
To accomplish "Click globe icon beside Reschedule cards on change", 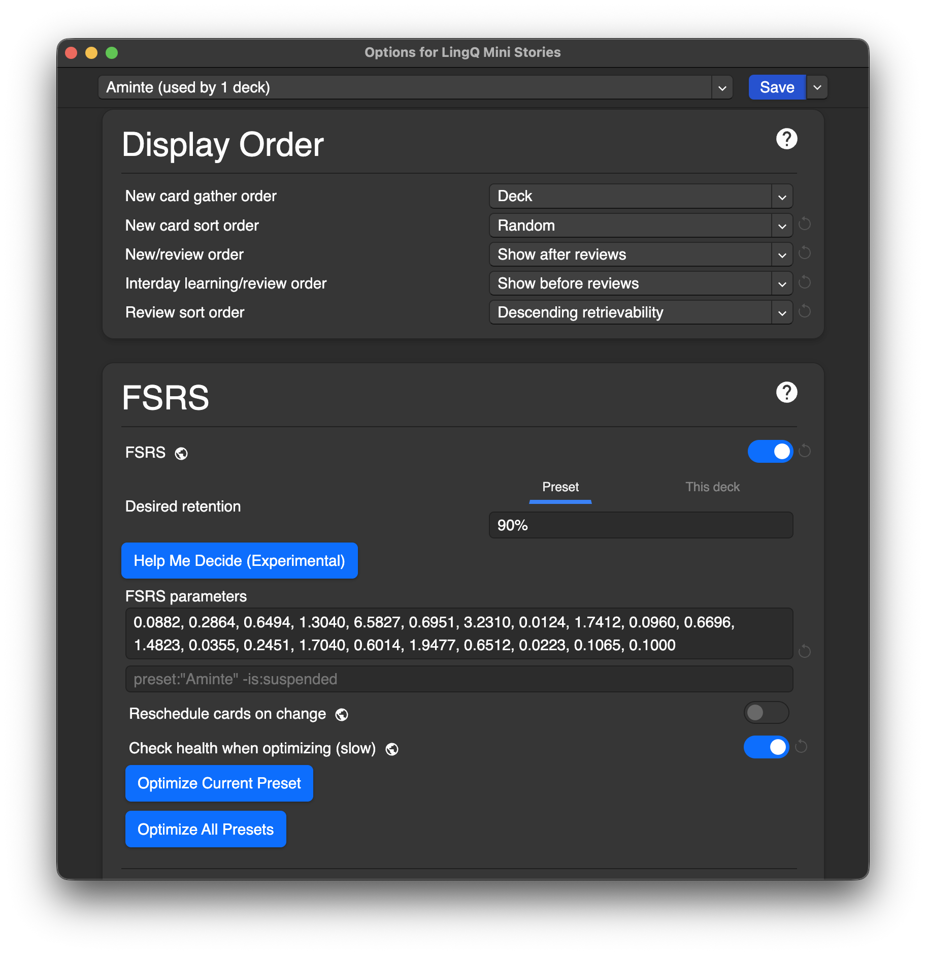I will [342, 715].
